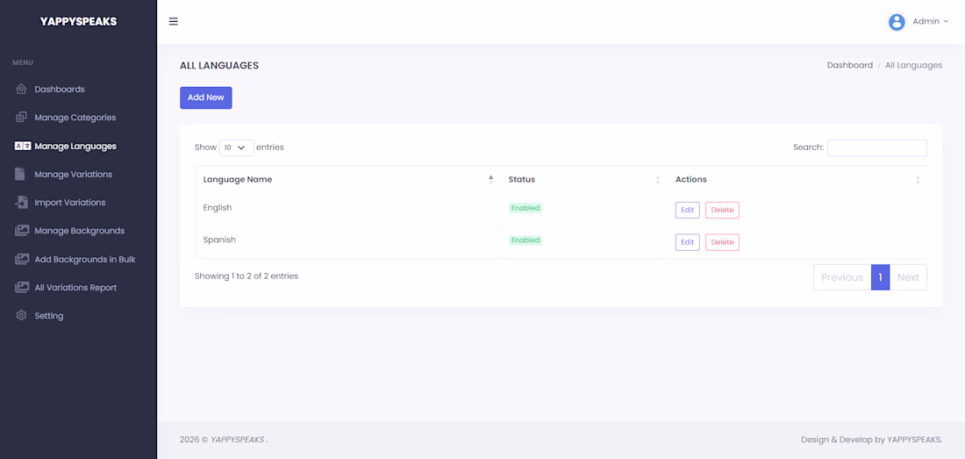Edit the Spanish language row

688,242
